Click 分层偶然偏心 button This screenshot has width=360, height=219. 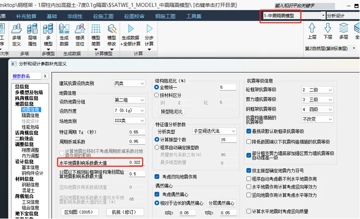click(221, 203)
